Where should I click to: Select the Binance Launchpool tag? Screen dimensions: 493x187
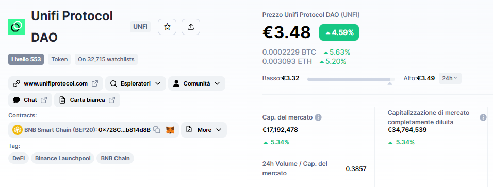tap(62, 158)
